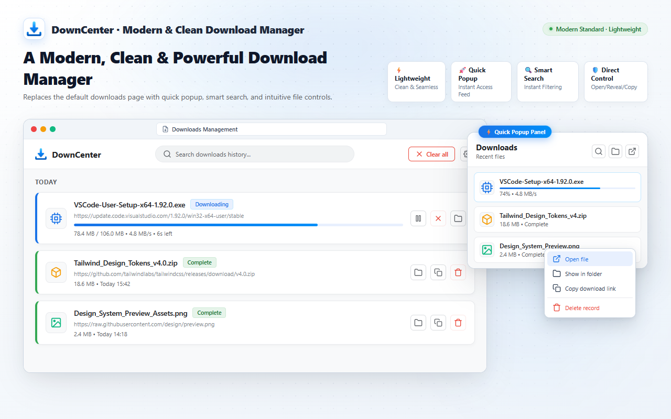Viewport: 671px width, 419px height.
Task: Click the document icon in Downloads Management tab
Action: coord(165,129)
